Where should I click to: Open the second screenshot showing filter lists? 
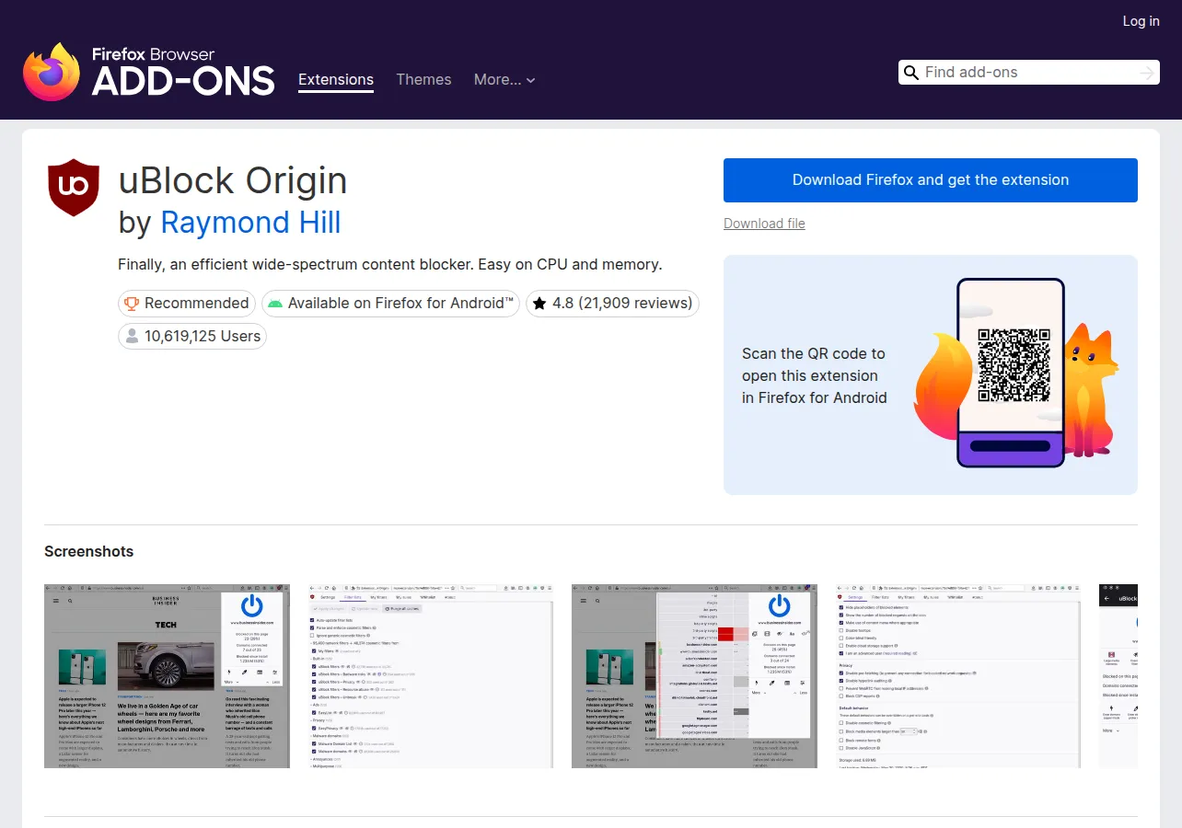[431, 675]
